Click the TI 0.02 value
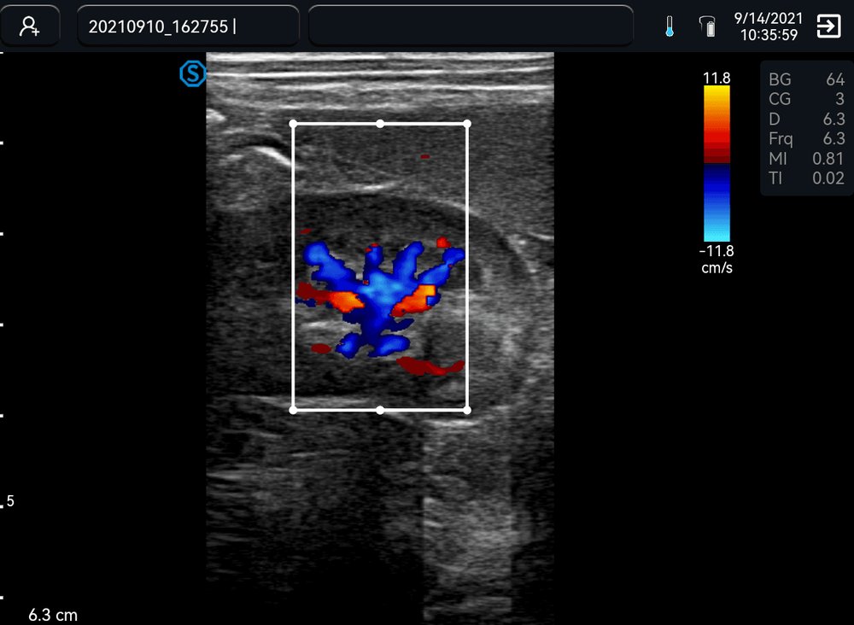Viewport: 854px width, 625px height. (x=807, y=178)
